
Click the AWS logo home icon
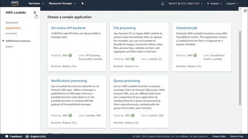(15, 3)
